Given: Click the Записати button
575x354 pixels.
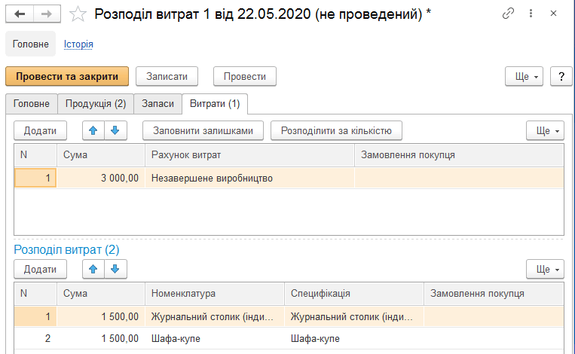Looking at the screenshot, I should coord(167,76).
